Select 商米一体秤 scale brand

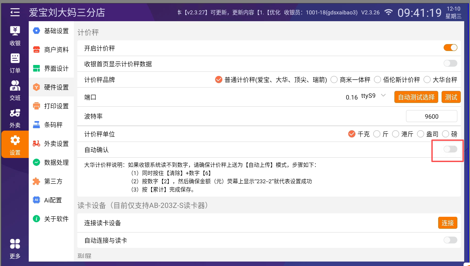351,80
